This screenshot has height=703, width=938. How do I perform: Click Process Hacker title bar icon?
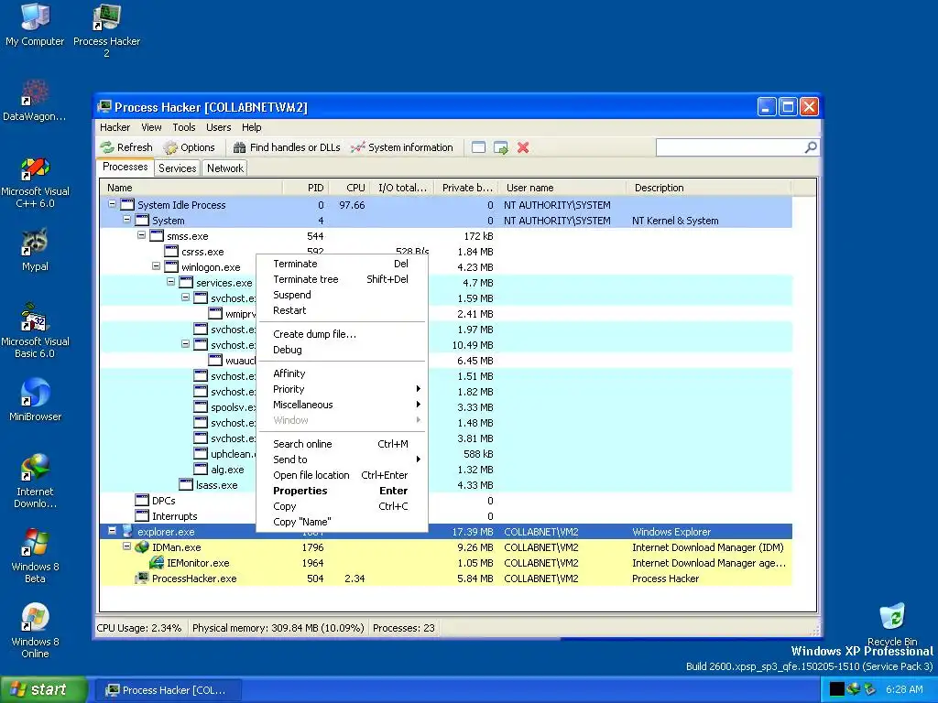104,107
